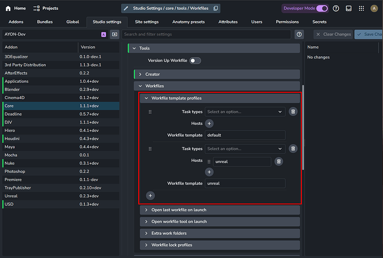Switch to the Bundles tab
This screenshot has height=258, width=383.
45,22
